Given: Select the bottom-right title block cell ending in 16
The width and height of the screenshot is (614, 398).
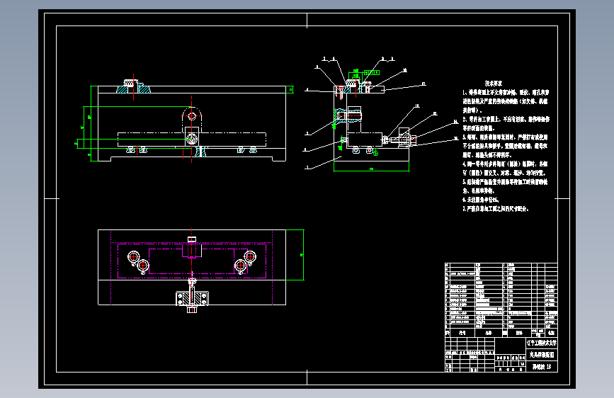Looking at the screenshot, I should [x=542, y=367].
